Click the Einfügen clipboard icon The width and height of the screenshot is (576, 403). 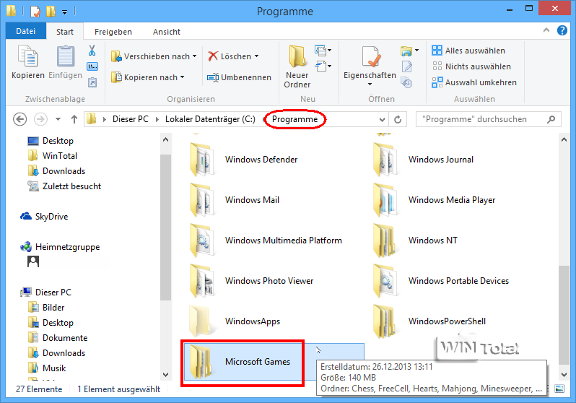(x=66, y=56)
